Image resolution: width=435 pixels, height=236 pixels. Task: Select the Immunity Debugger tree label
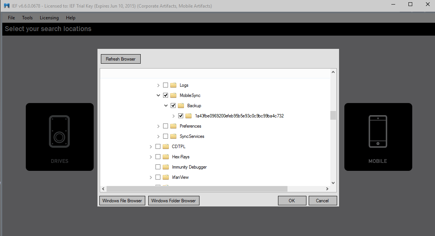(x=189, y=167)
